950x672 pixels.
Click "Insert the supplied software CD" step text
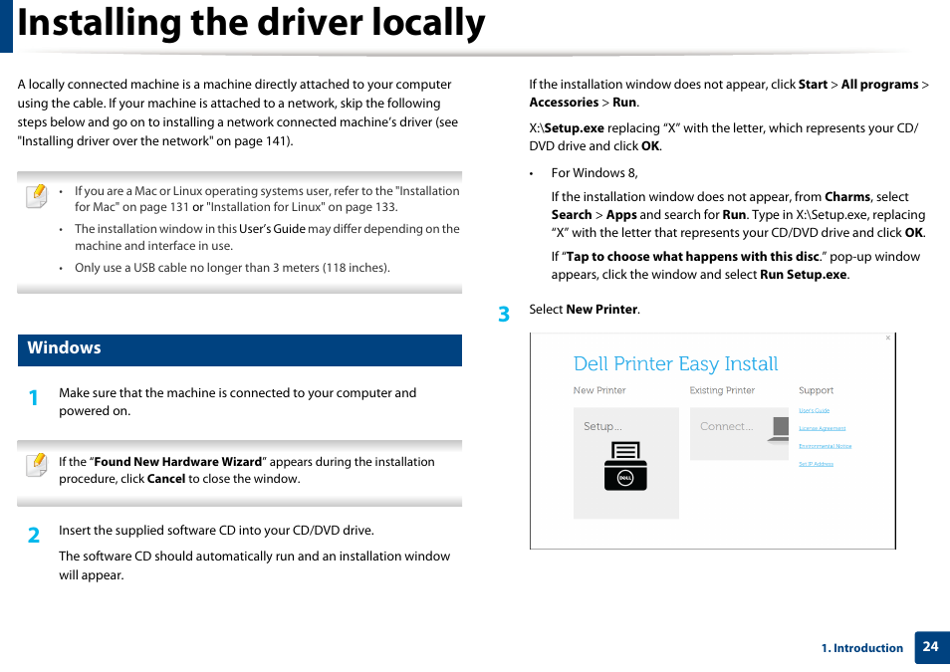pyautogui.click(x=216, y=531)
